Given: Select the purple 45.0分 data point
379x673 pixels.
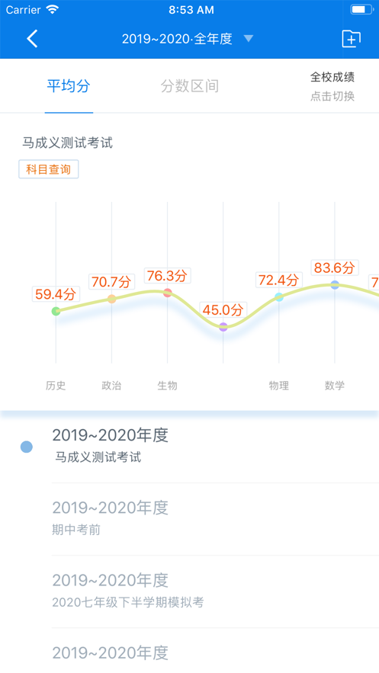Looking at the screenshot, I should pos(223,327).
